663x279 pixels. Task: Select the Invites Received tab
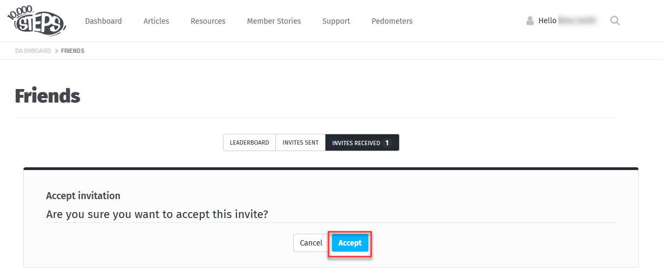tap(362, 143)
